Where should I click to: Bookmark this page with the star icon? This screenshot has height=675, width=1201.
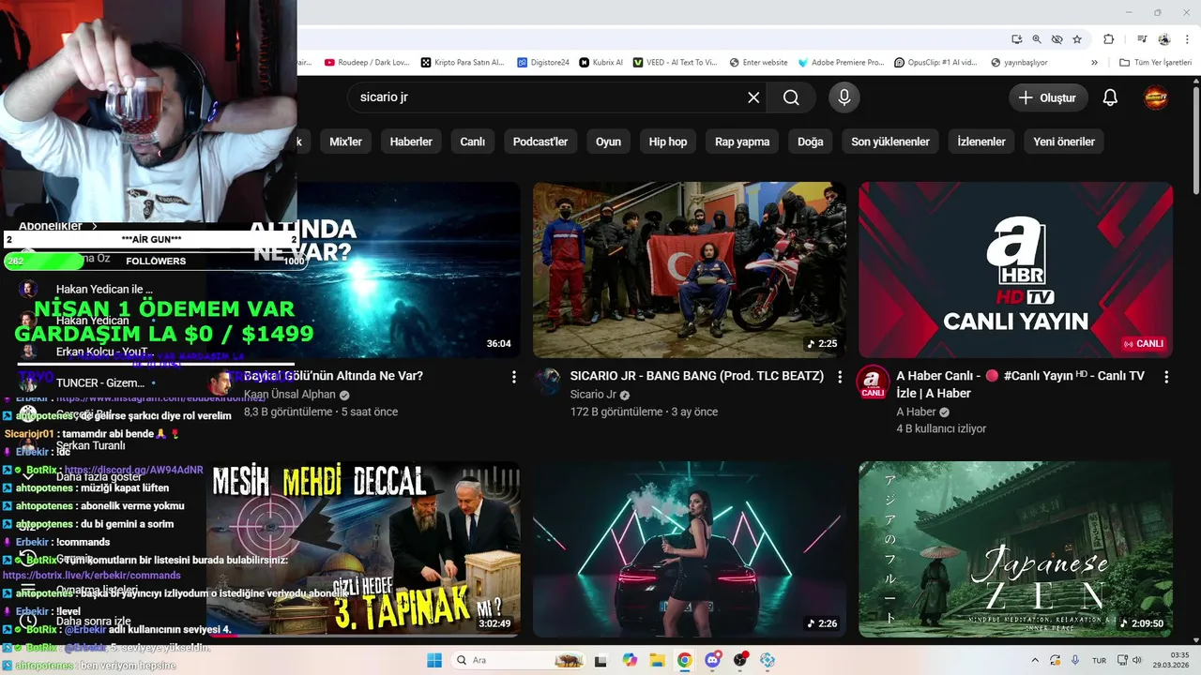[1077, 39]
